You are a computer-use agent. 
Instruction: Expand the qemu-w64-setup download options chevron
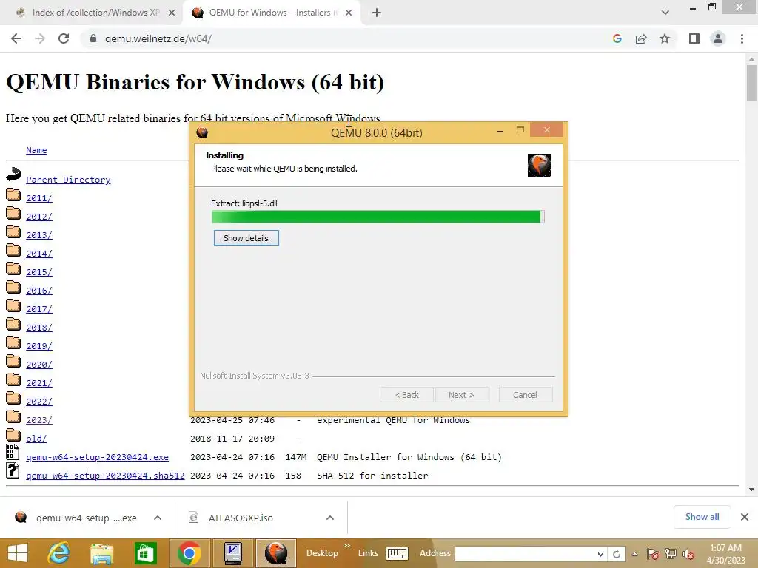pos(158,518)
